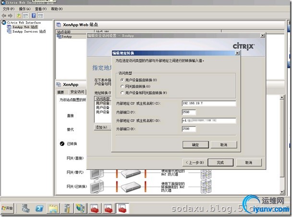The height and width of the screenshot is (217, 292).
Task: Open the 帮助(H) menu
Action: coord(57,9)
